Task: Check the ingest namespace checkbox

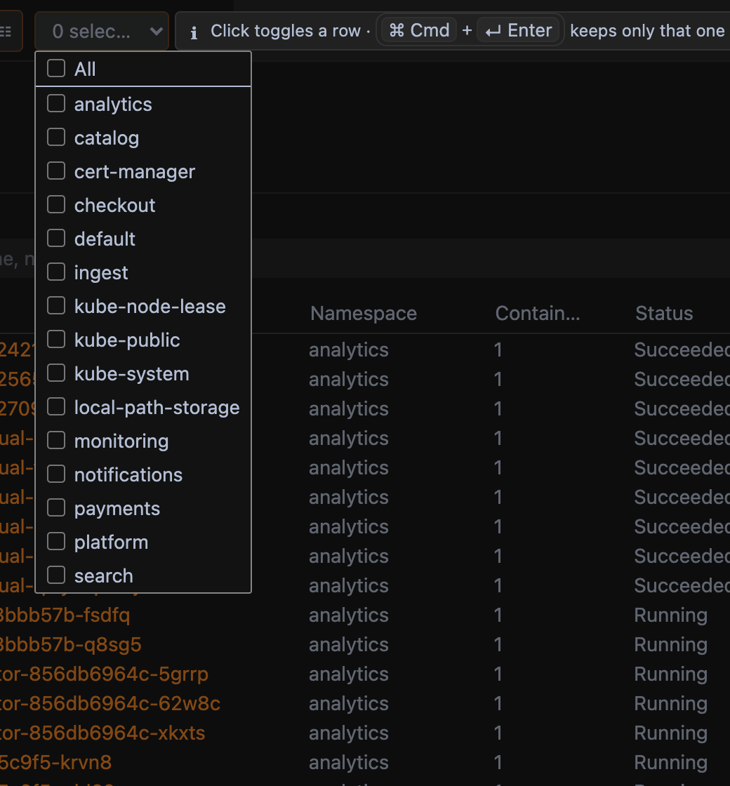Action: [56, 272]
